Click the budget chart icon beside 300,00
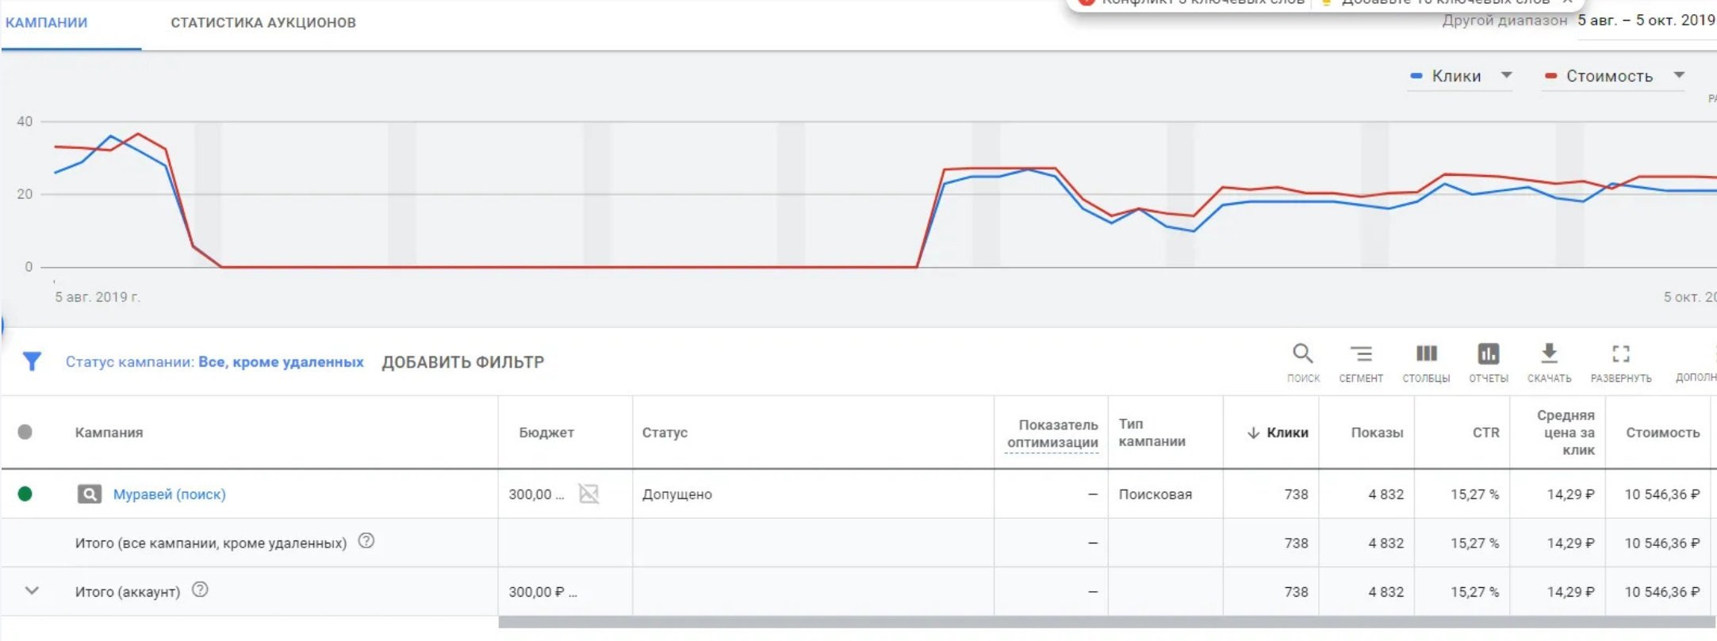The height and width of the screenshot is (641, 1717). [x=588, y=494]
